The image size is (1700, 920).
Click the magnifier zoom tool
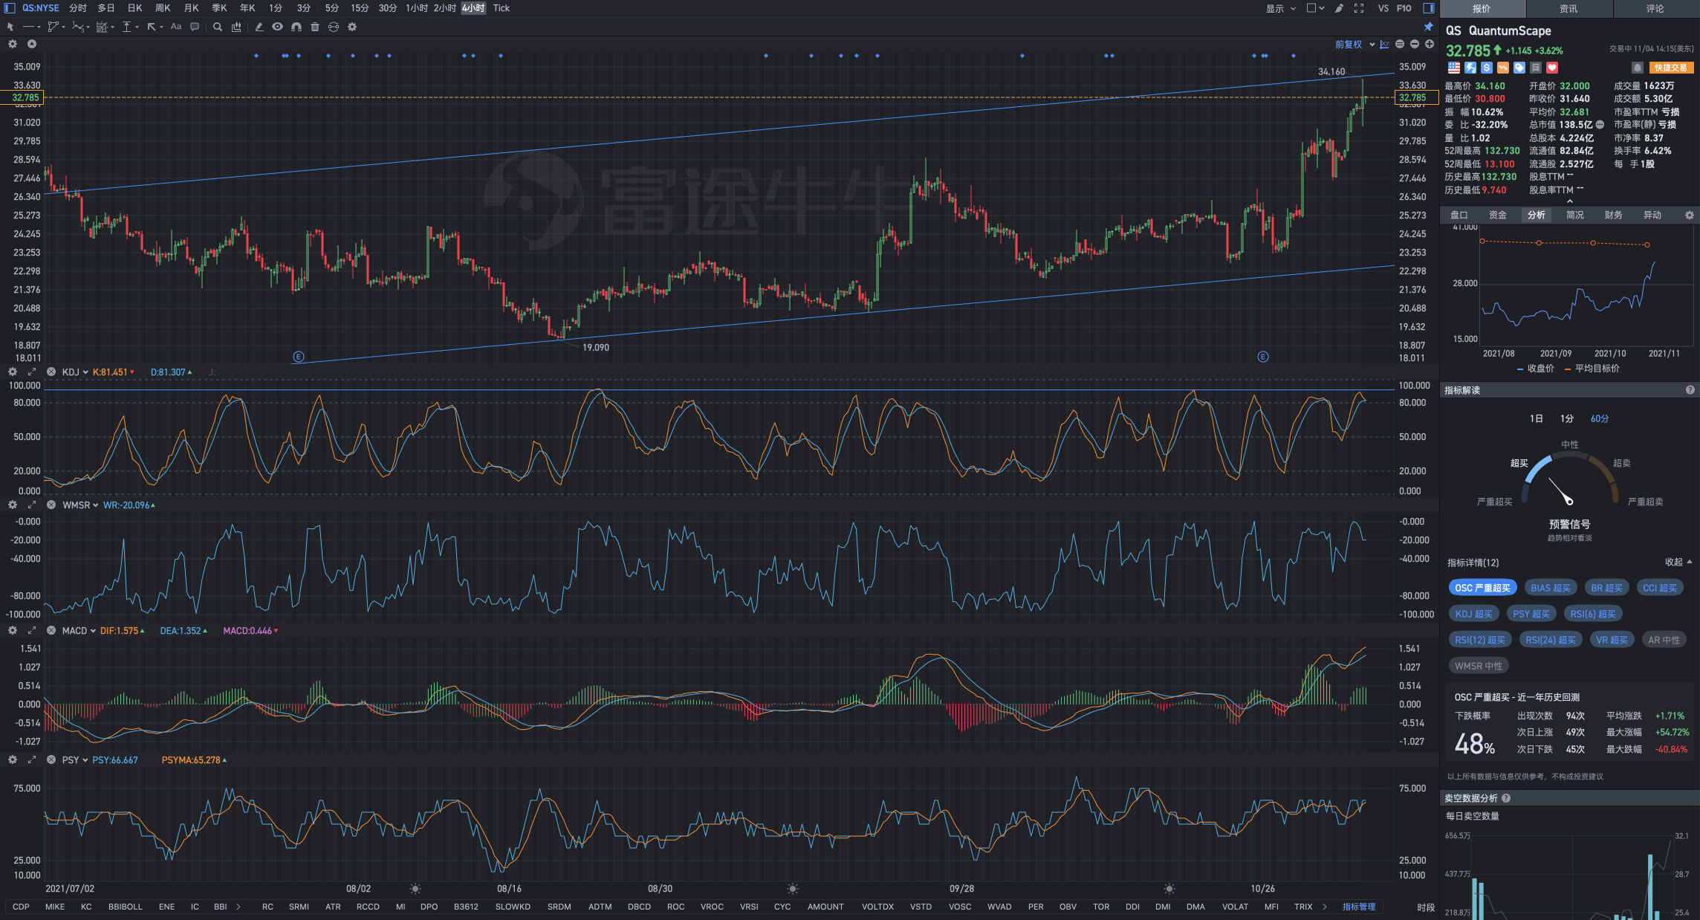click(x=217, y=27)
